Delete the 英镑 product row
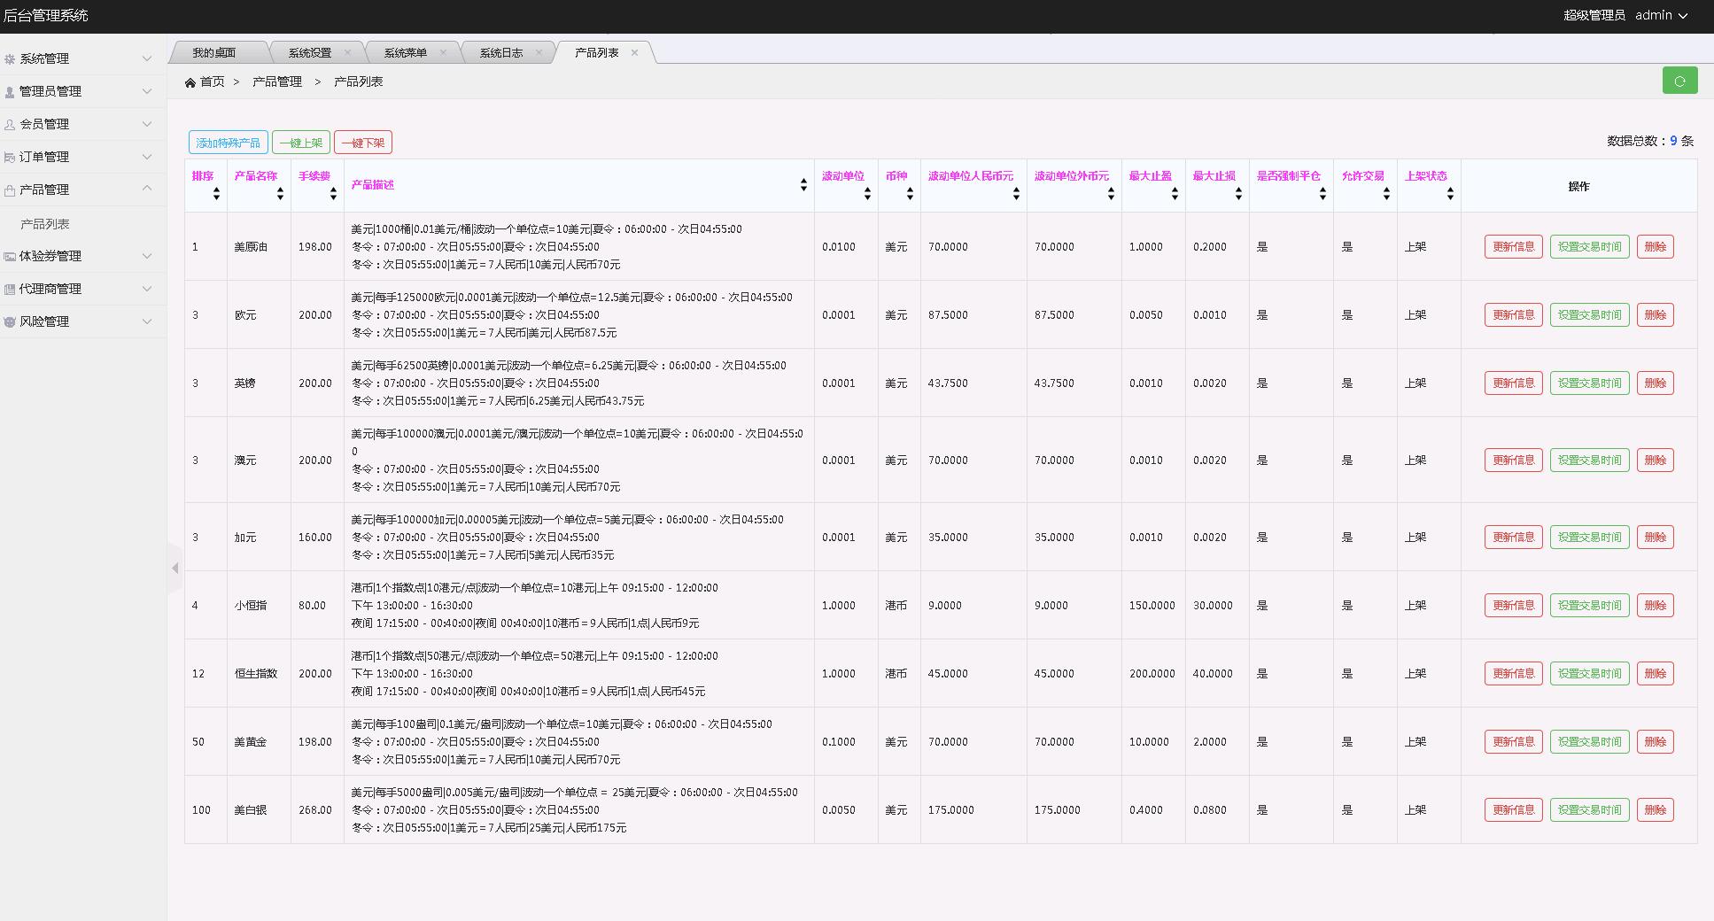The image size is (1714, 921). point(1656,383)
